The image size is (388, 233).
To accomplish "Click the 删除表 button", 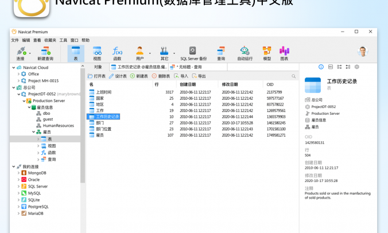I will [x=161, y=76].
